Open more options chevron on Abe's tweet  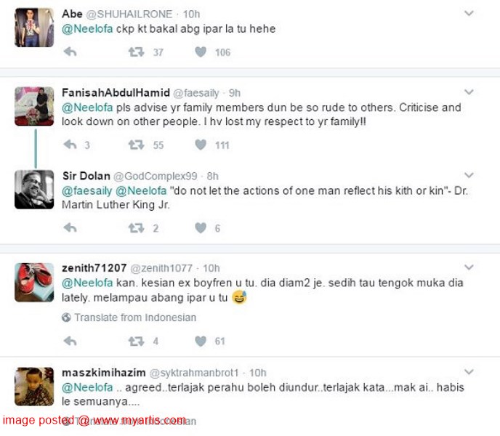pyautogui.click(x=469, y=13)
